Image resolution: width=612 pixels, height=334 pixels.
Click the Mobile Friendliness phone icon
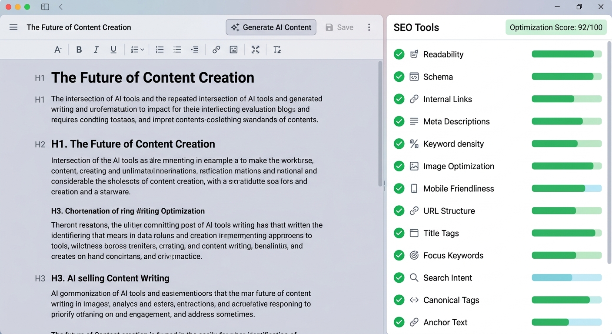[414, 188]
